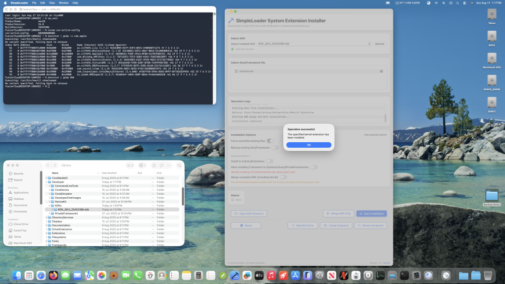Open Finder from the Dock
The height and width of the screenshot is (284, 505).
(x=17, y=275)
